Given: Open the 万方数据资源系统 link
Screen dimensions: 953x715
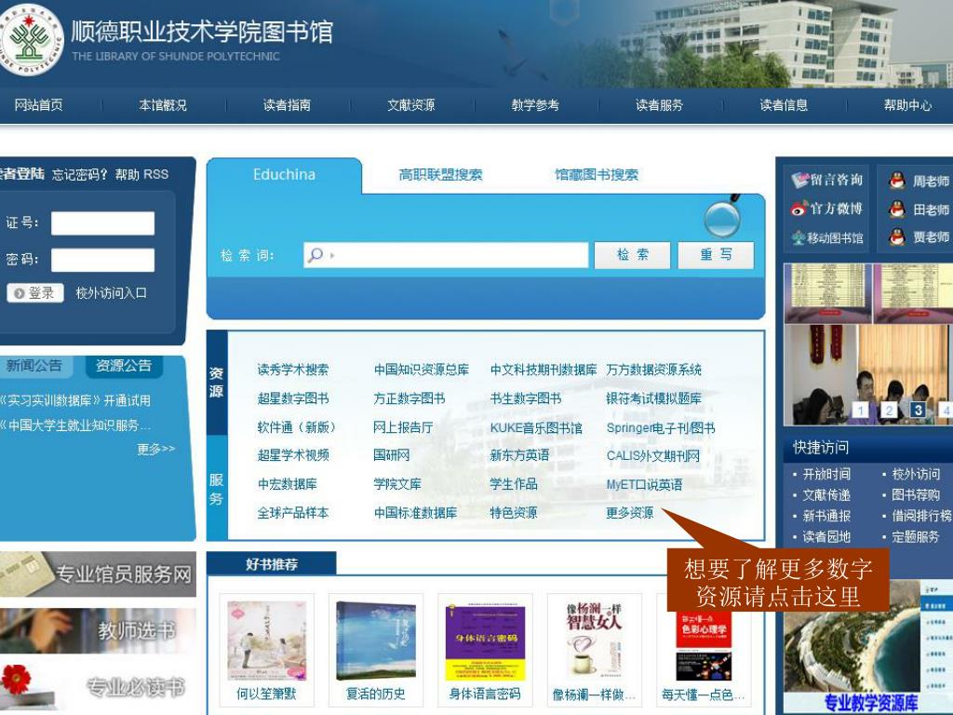Looking at the screenshot, I should 654,370.
